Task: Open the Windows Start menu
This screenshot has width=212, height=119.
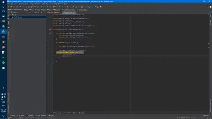Action: click(x=3, y=2)
